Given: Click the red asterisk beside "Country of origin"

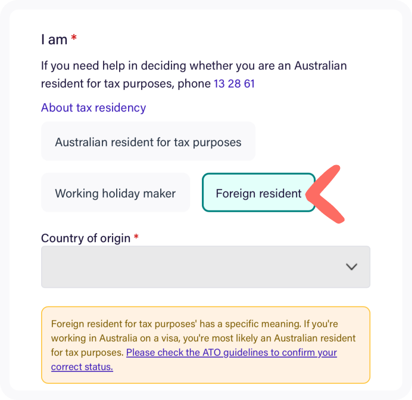Looking at the screenshot, I should (x=136, y=237).
